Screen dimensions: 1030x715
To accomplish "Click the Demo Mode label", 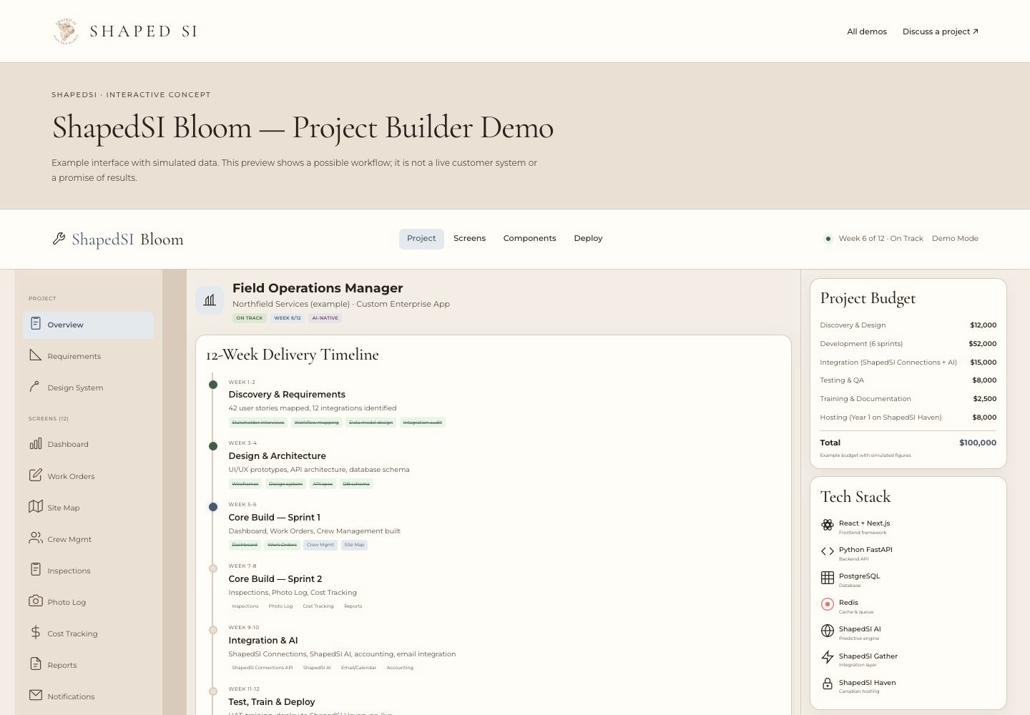I will coord(955,239).
